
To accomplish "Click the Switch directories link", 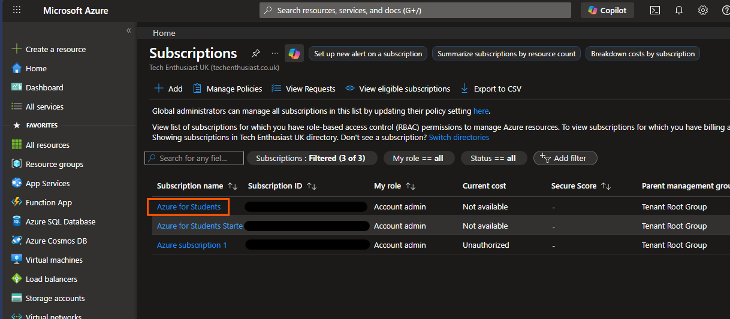I will pyautogui.click(x=458, y=138).
